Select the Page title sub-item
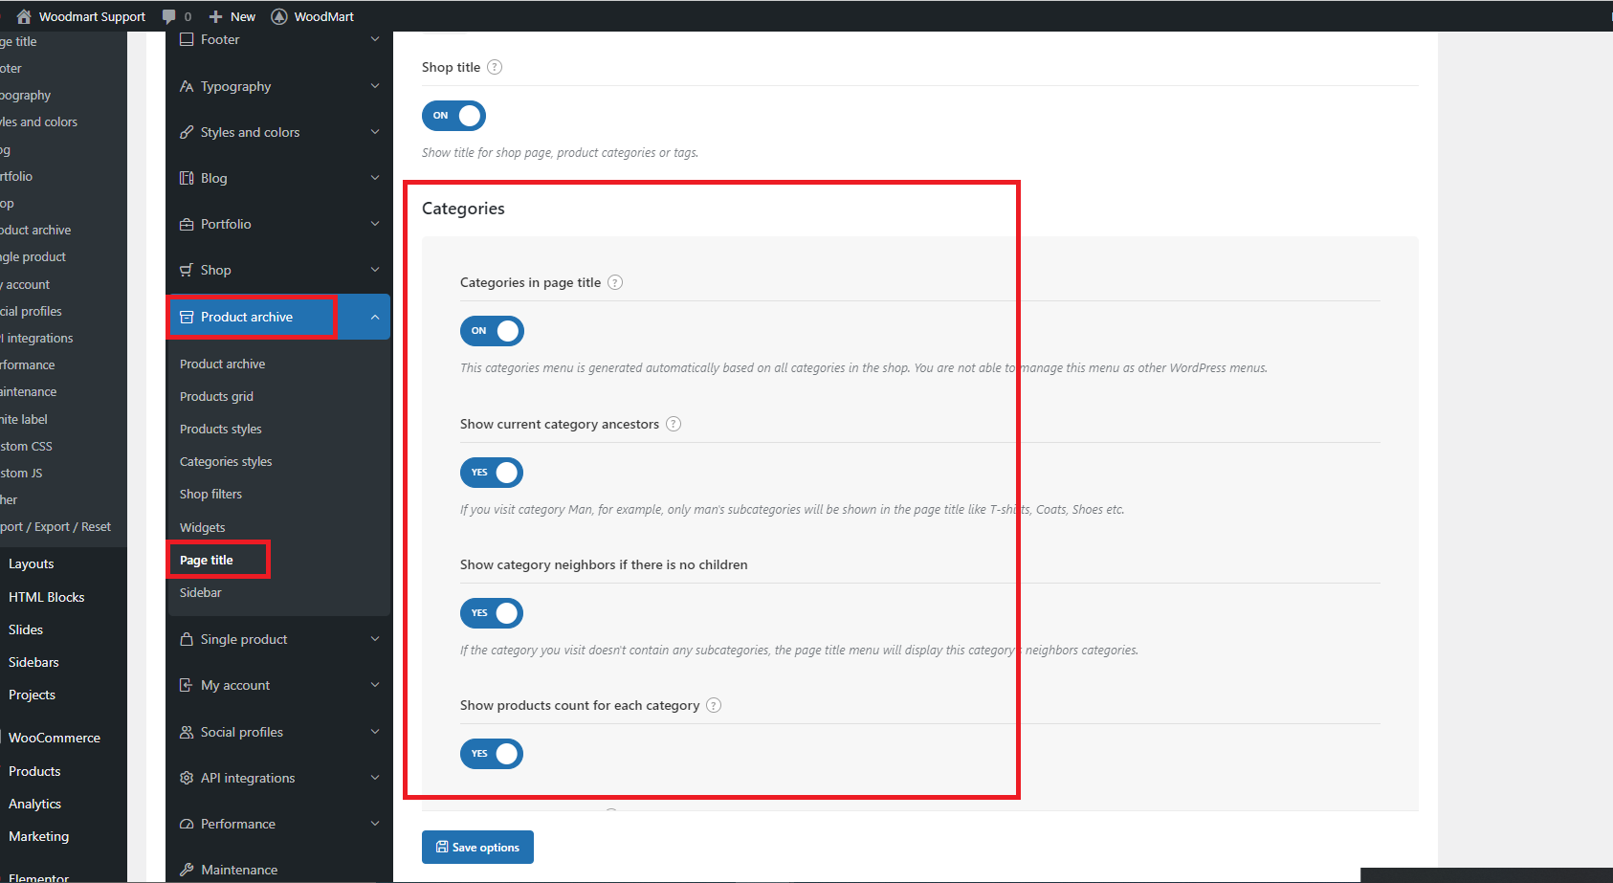Image resolution: width=1613 pixels, height=883 pixels. (207, 560)
